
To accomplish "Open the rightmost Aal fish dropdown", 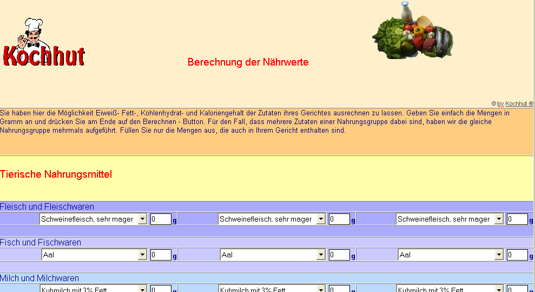I will (x=451, y=255).
